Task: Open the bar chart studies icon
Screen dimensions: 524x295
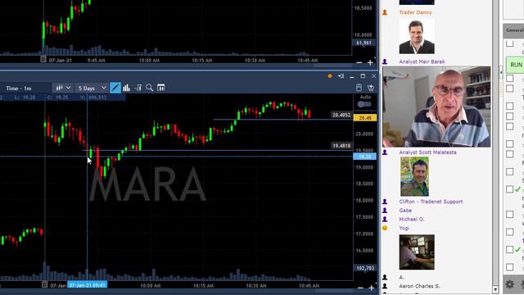Action: coord(126,88)
